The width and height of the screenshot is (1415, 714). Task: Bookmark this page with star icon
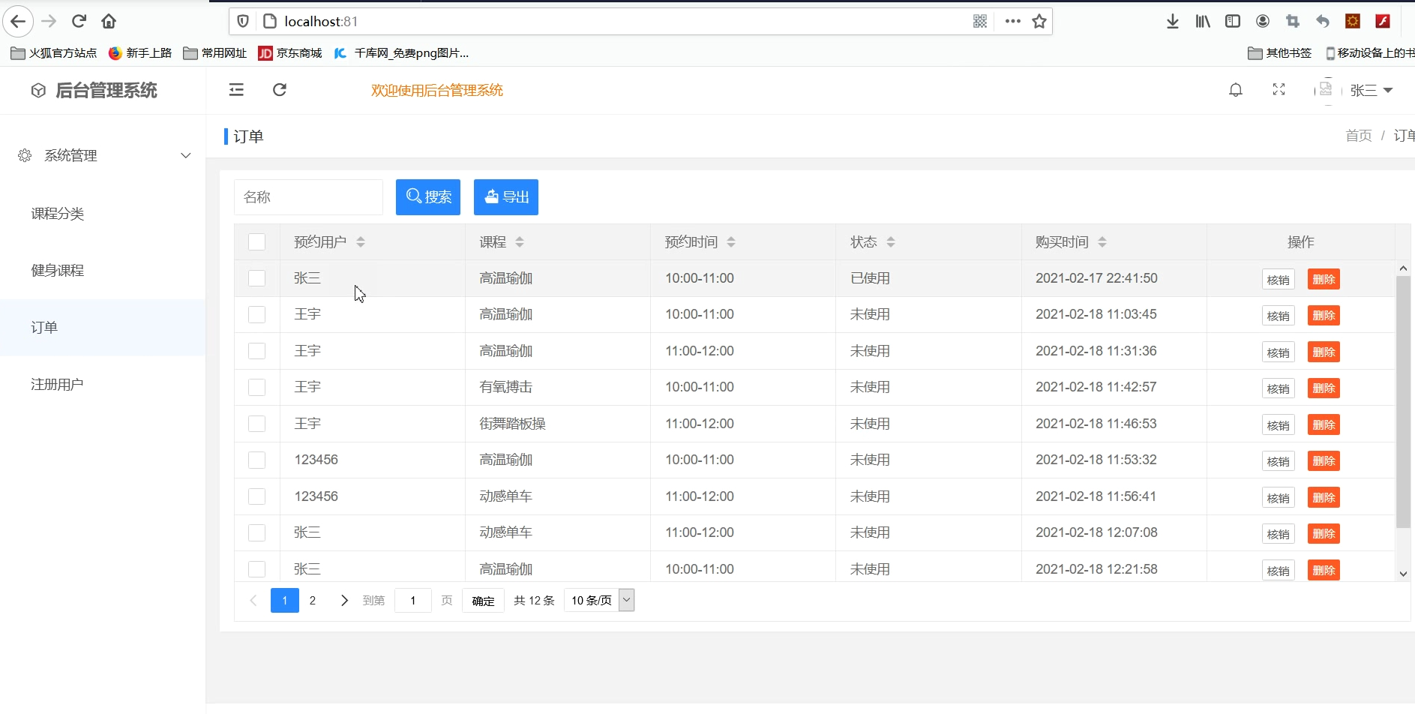click(x=1039, y=21)
